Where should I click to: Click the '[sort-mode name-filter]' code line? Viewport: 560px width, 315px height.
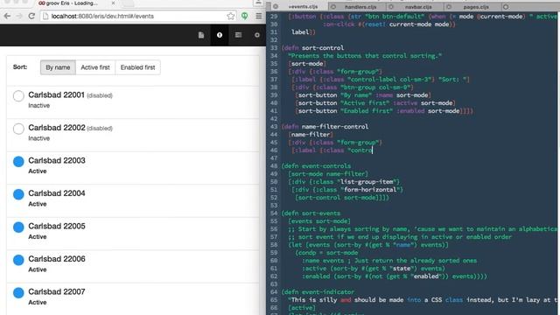tap(328, 174)
